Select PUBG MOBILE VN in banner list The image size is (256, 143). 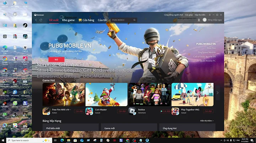[x=206, y=44]
